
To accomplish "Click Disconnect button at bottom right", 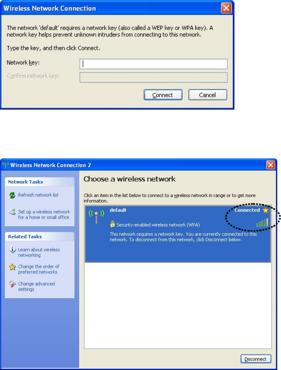I will coord(256,359).
